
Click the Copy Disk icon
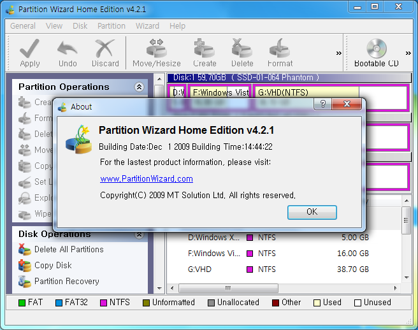click(x=24, y=266)
